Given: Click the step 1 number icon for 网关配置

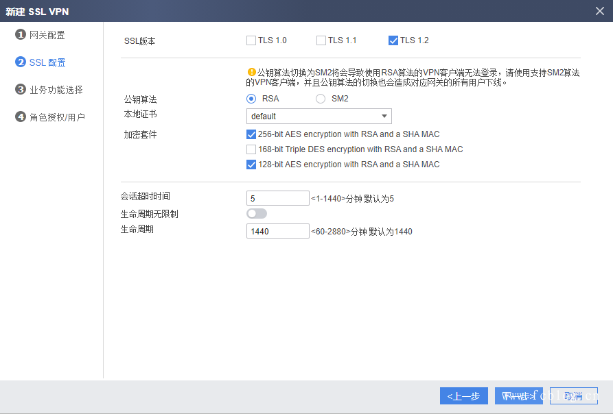Looking at the screenshot, I should (x=21, y=35).
